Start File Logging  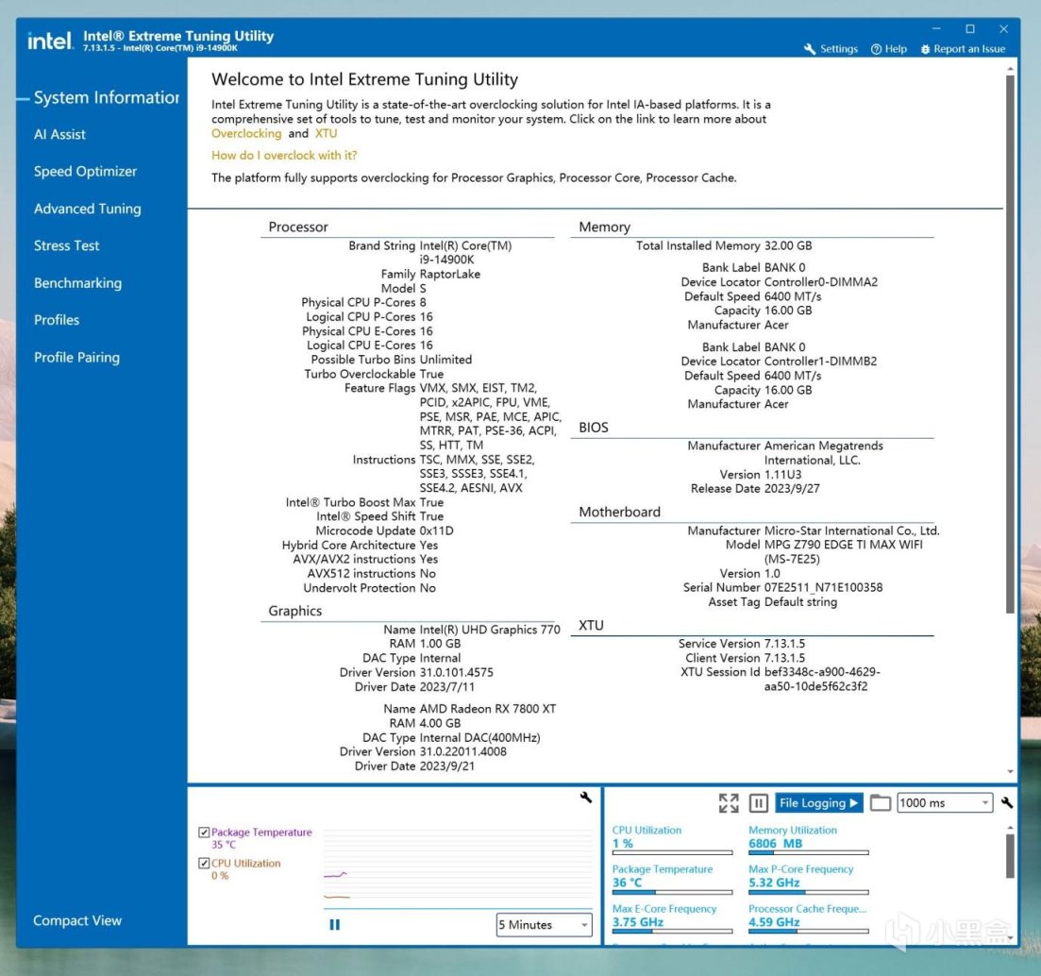[x=818, y=802]
